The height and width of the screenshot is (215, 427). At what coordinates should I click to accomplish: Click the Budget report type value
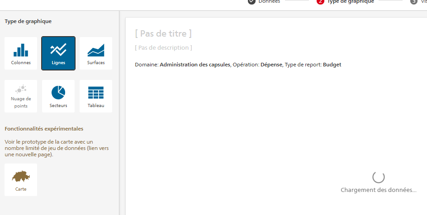(x=332, y=65)
